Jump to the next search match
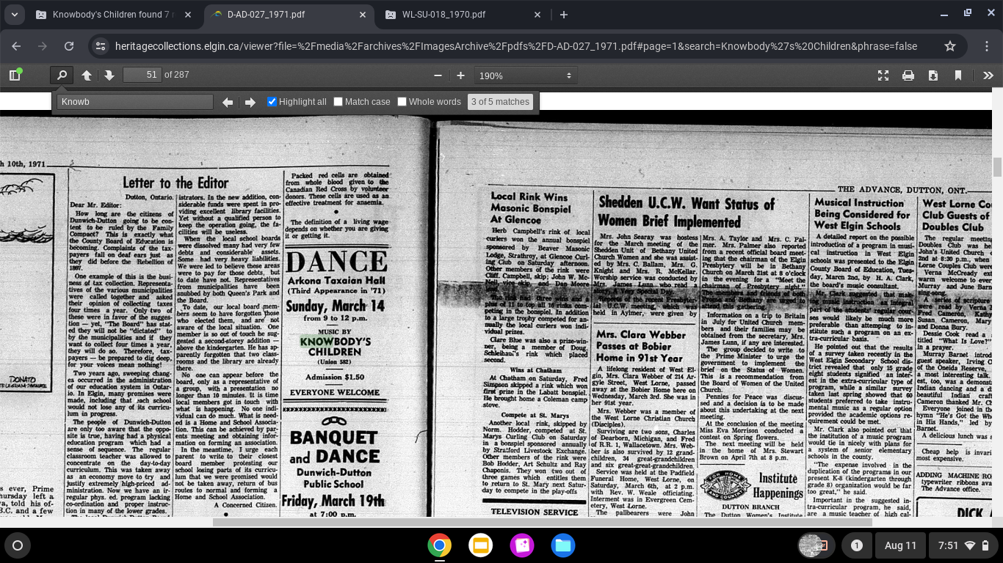This screenshot has height=563, width=1003. 250,103
